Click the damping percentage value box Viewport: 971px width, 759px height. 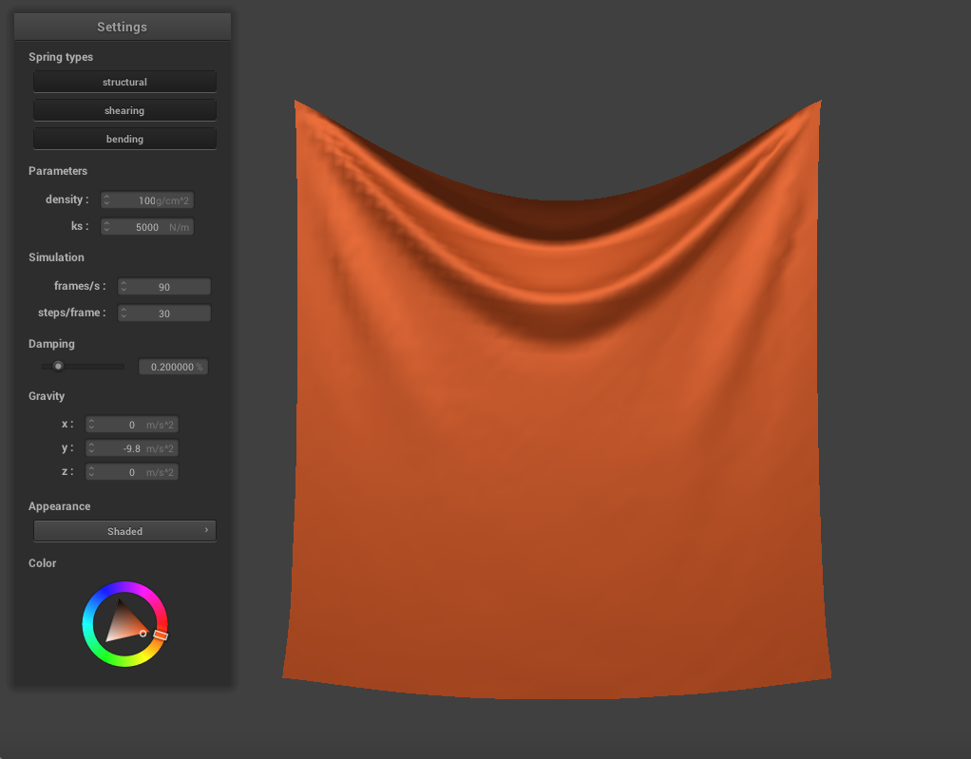172,367
